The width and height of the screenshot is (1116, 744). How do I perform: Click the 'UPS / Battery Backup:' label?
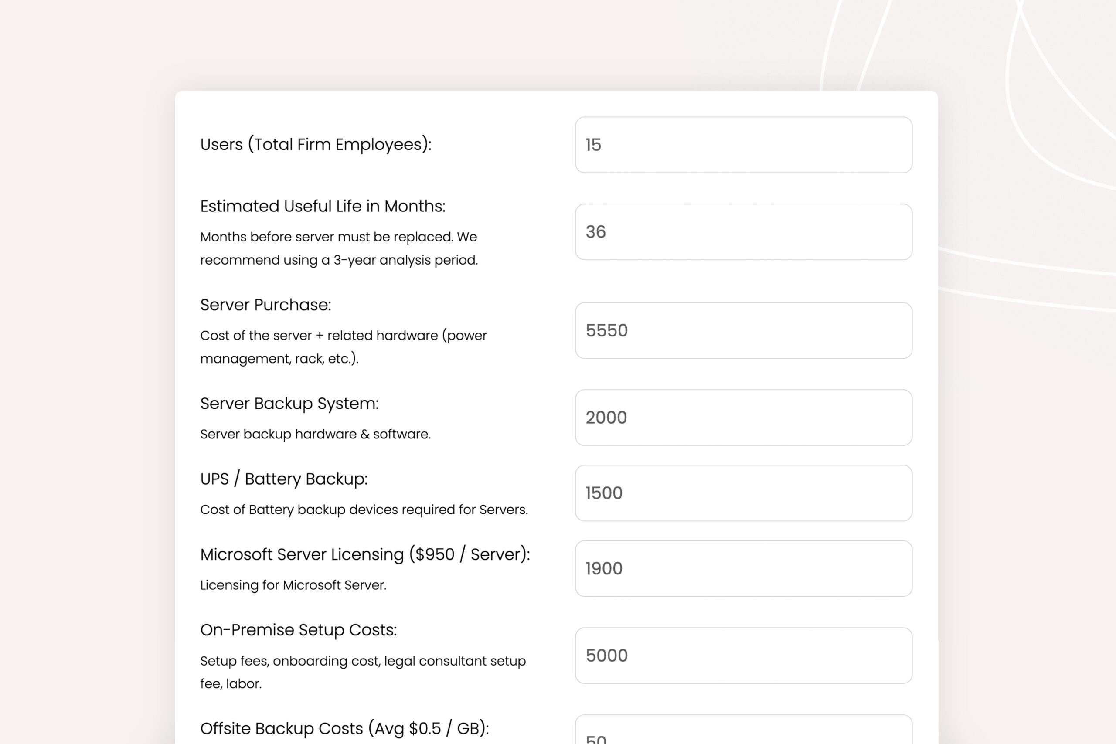(284, 479)
